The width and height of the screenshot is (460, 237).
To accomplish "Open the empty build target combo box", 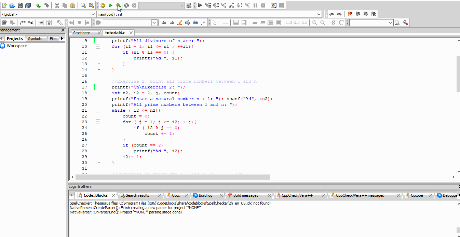I will [161, 5].
